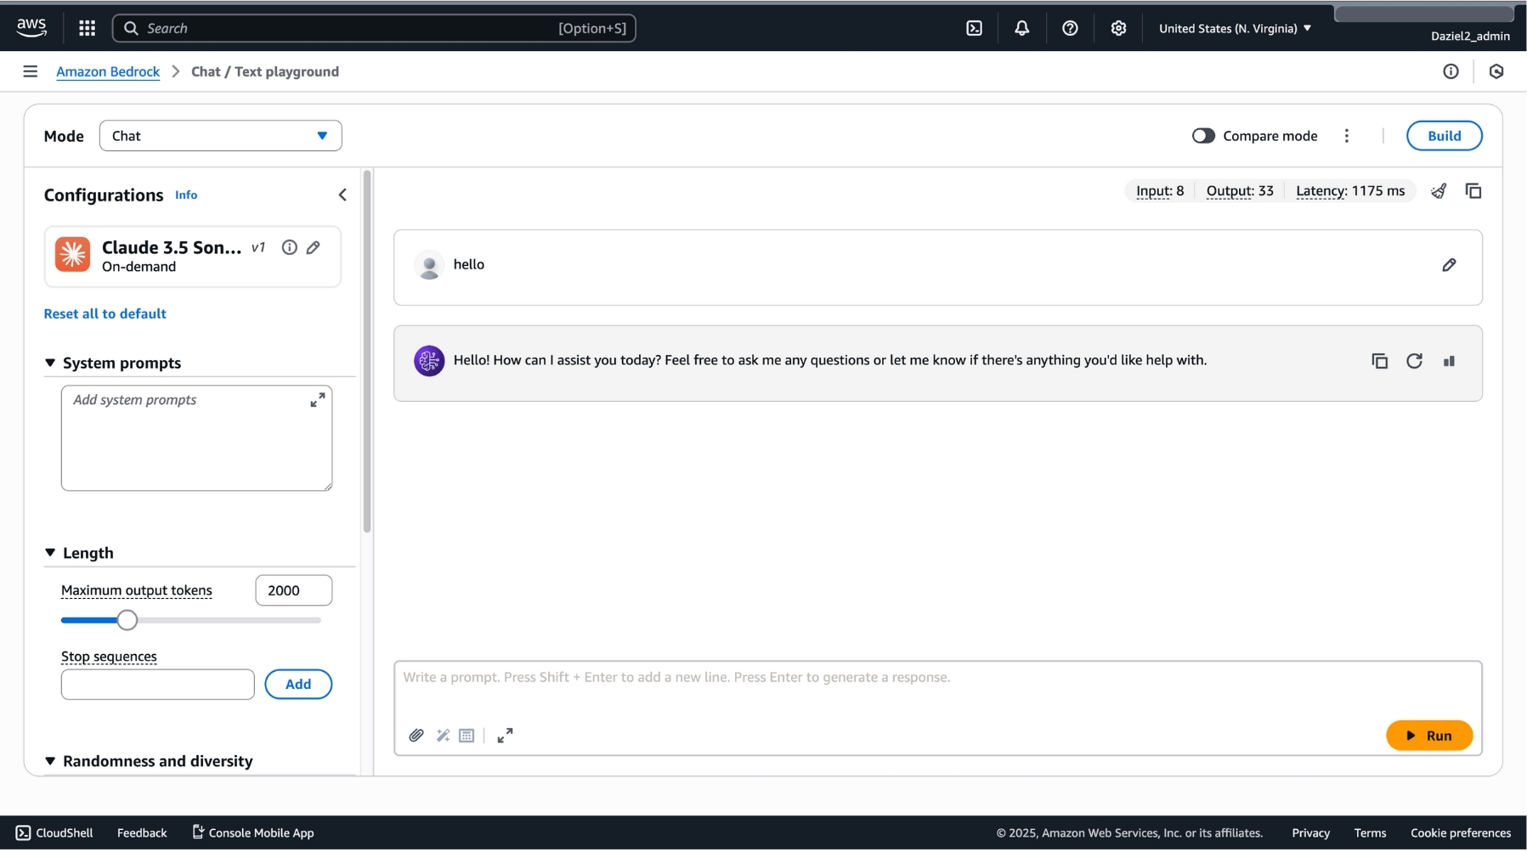
Task: Select the compute grid icon in prompt toolbar
Action: (466, 736)
